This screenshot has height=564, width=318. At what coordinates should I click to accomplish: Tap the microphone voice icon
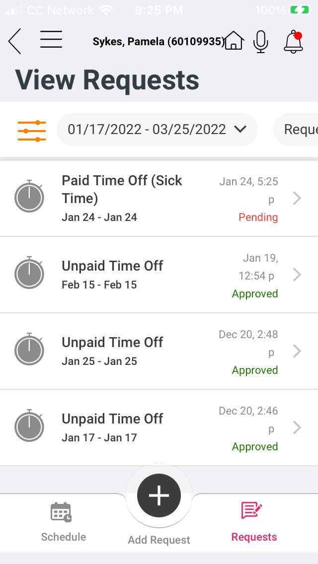[x=261, y=41]
